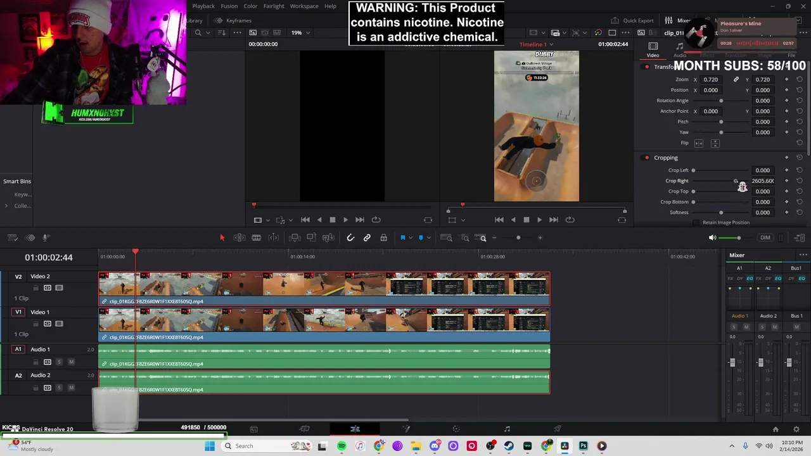Play the timeline viewer forward
The width and height of the screenshot is (811, 456).
pos(539,220)
